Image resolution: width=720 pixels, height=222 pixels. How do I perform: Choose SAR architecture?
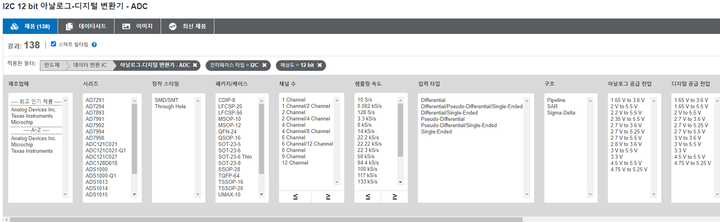(552, 106)
